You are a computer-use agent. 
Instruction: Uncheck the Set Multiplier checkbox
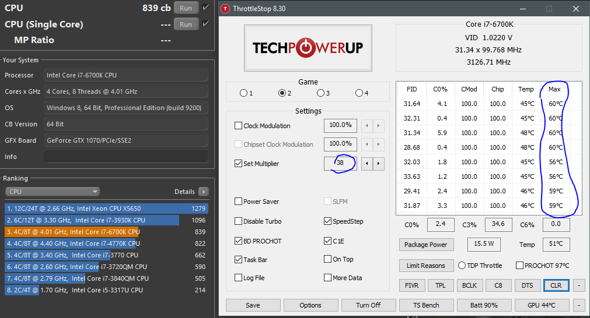pyautogui.click(x=238, y=164)
